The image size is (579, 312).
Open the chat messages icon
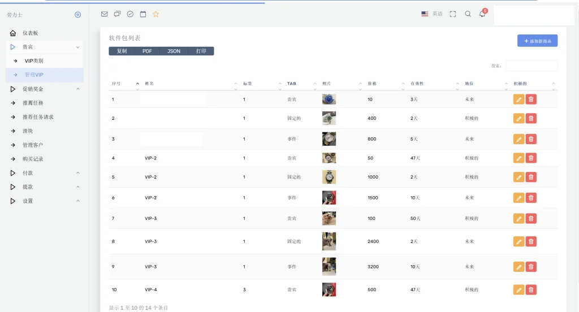(x=117, y=14)
